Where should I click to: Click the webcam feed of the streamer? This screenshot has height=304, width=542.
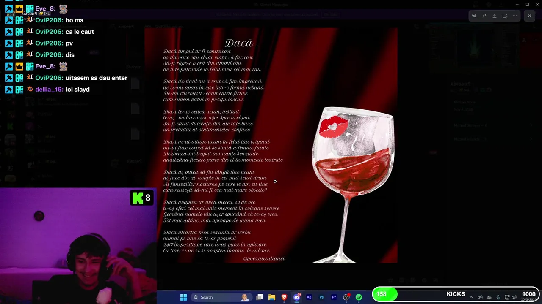click(x=78, y=246)
